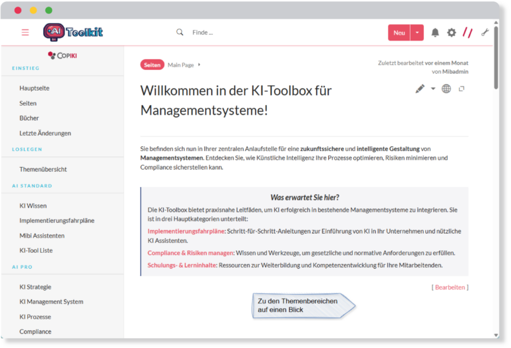This screenshot has width=511, height=348.
Task: Click the globe language icon
Action: [x=446, y=88]
